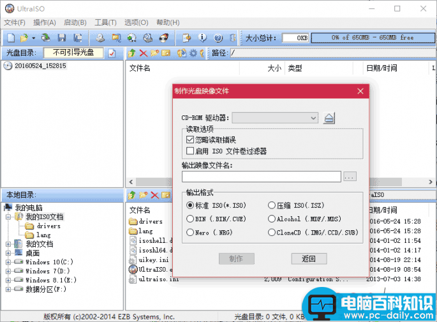This screenshot has width=437, height=322.
Task: Expand the 数据分区(F:) drive node
Action: click(x=8, y=289)
